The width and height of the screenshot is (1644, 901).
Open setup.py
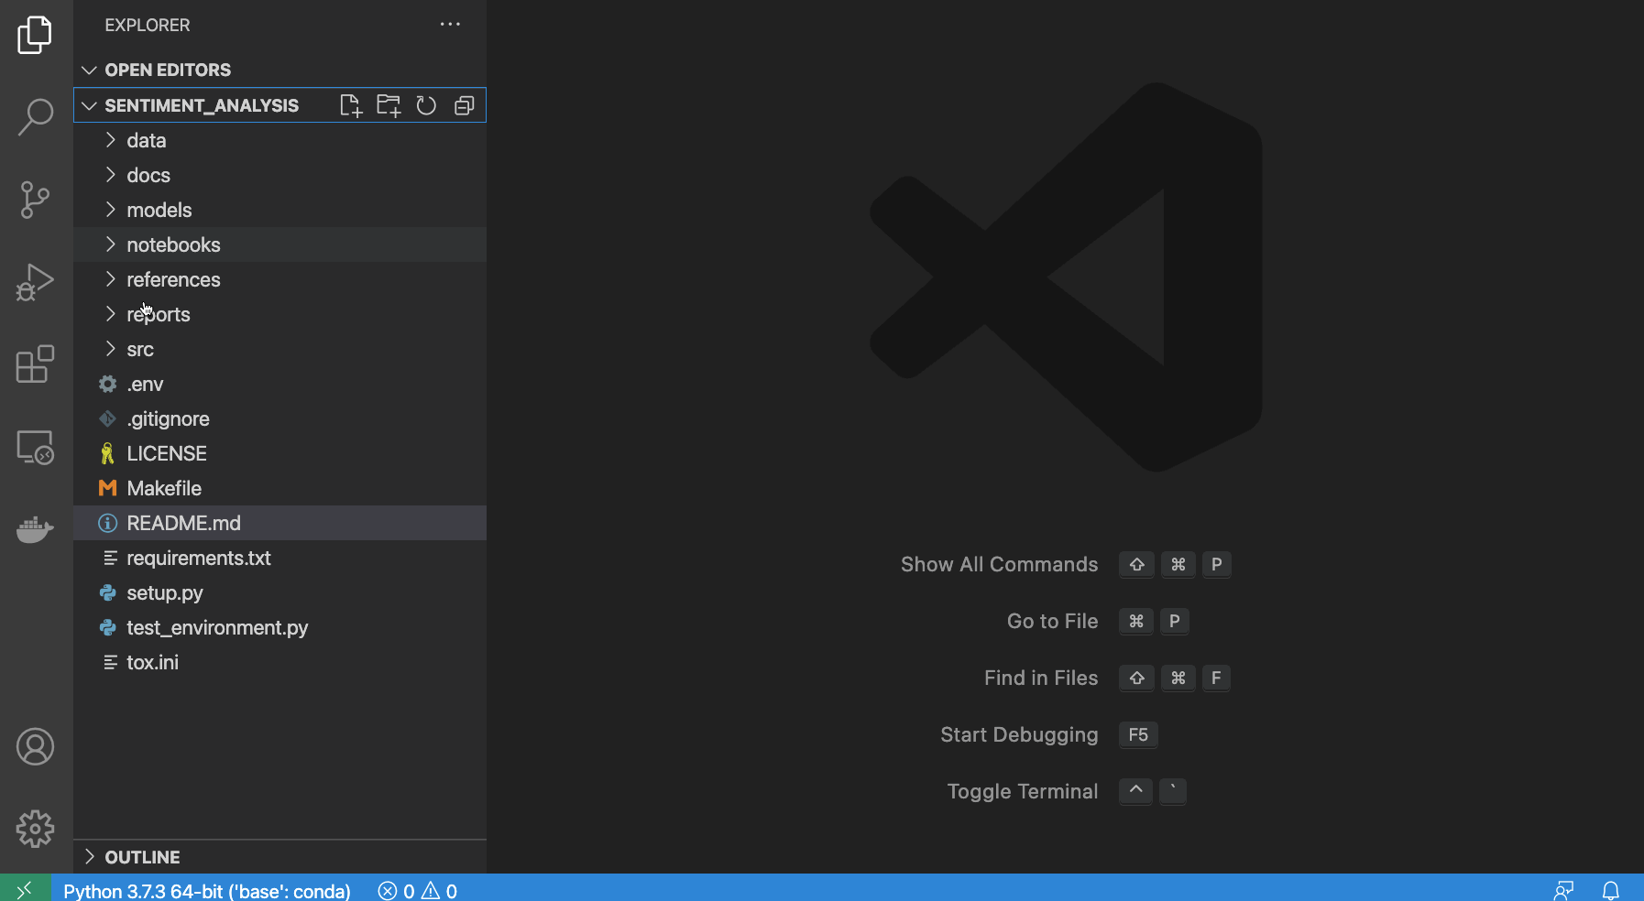click(279, 592)
